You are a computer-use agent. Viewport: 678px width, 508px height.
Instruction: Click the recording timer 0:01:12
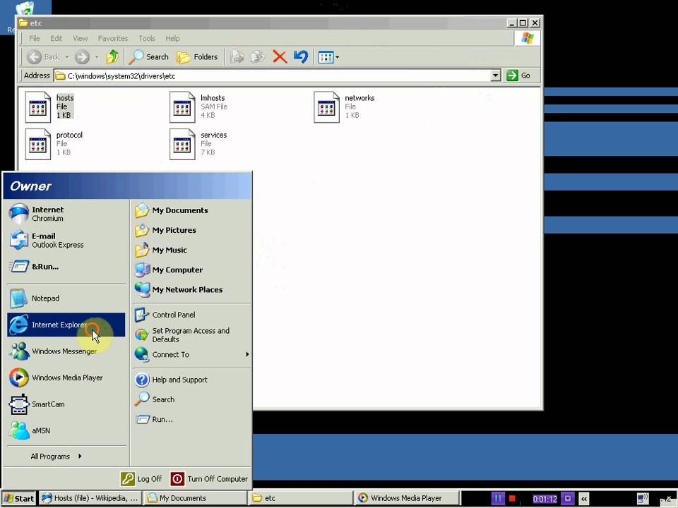coord(545,499)
